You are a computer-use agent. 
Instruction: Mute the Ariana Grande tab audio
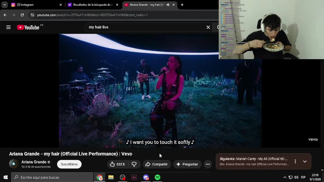click(168, 5)
